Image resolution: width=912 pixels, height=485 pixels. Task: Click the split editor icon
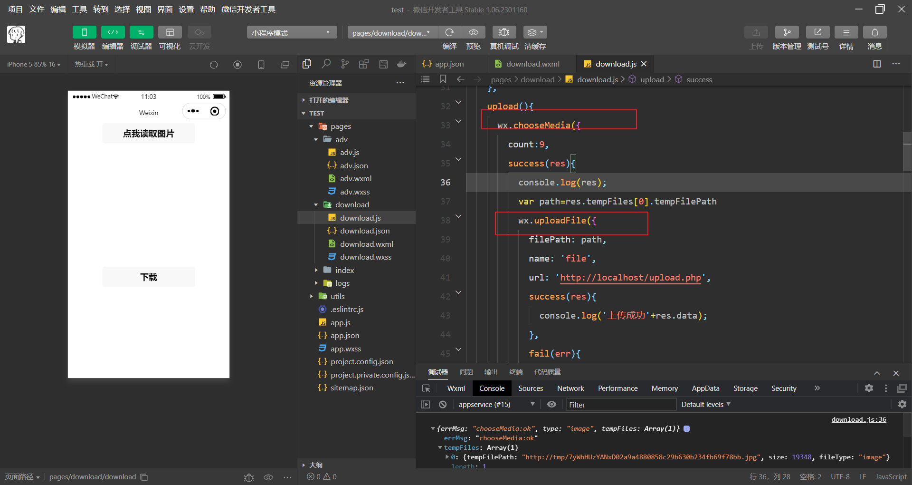coord(877,64)
